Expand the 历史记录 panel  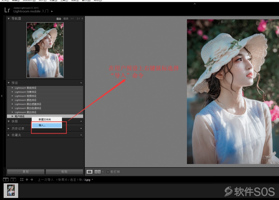coord(9,128)
